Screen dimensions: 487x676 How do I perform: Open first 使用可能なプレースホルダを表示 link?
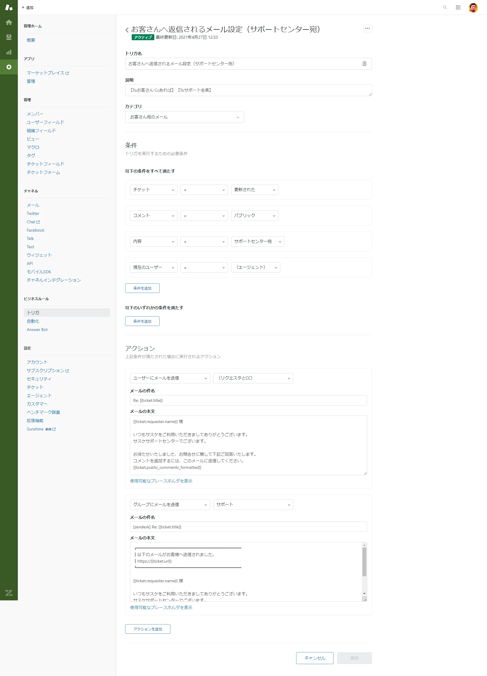click(x=161, y=481)
